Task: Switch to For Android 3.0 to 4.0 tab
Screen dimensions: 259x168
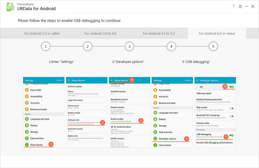Action: click(100, 33)
